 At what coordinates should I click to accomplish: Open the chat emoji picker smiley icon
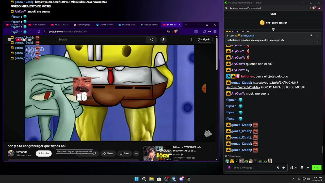click(x=284, y=167)
